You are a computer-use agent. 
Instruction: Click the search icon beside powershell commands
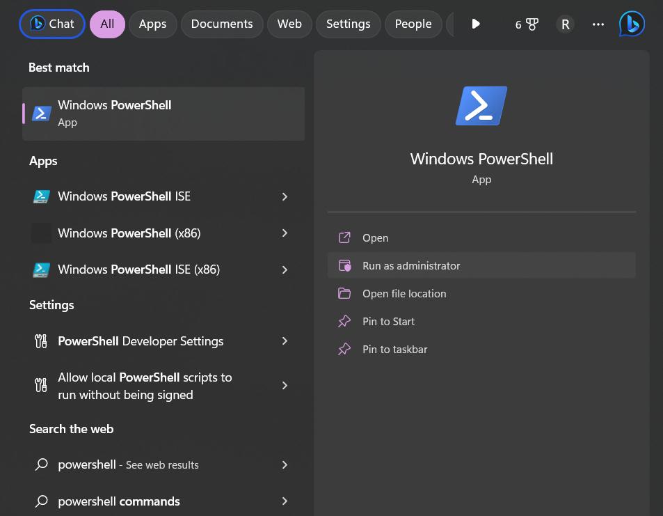click(42, 501)
